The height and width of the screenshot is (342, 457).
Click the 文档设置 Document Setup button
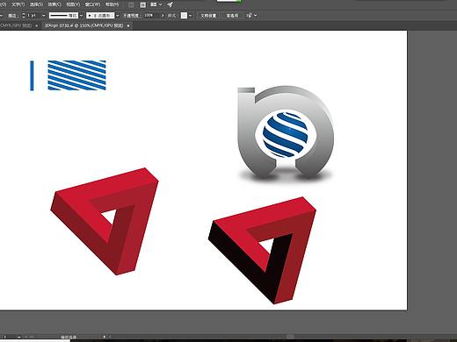[x=208, y=16]
